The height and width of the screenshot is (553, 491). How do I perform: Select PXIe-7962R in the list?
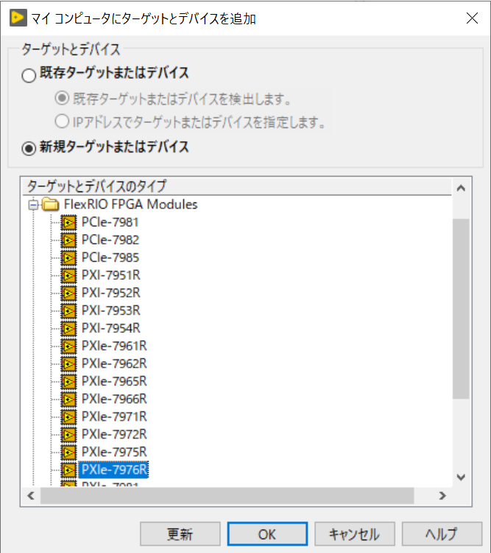[x=114, y=364]
